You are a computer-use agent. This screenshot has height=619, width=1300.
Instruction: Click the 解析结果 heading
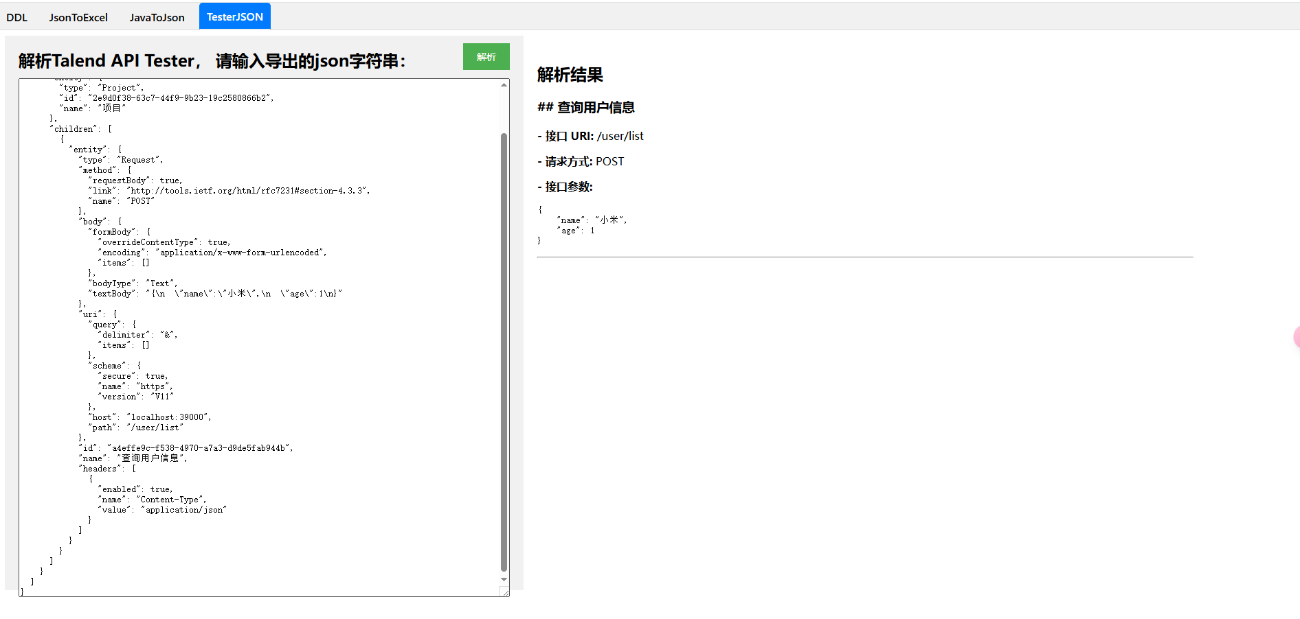(x=570, y=75)
